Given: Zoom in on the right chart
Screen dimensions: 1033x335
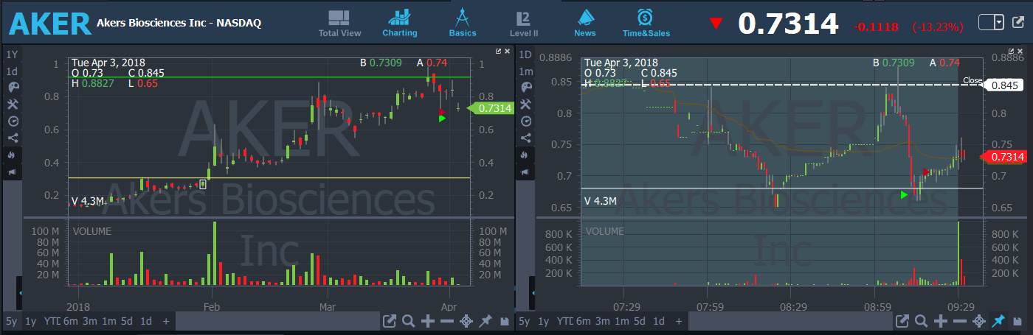Looking at the screenshot, I should (940, 321).
